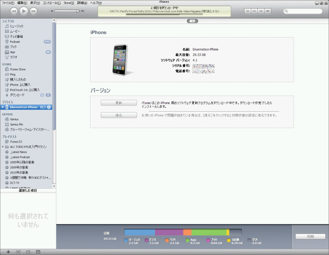Click the 同期 sync button
This screenshot has width=329, height=255.
[310, 236]
